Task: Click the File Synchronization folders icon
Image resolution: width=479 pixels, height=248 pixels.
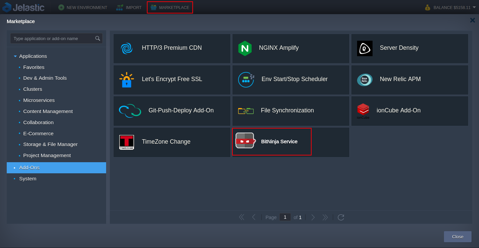Action: [246, 111]
